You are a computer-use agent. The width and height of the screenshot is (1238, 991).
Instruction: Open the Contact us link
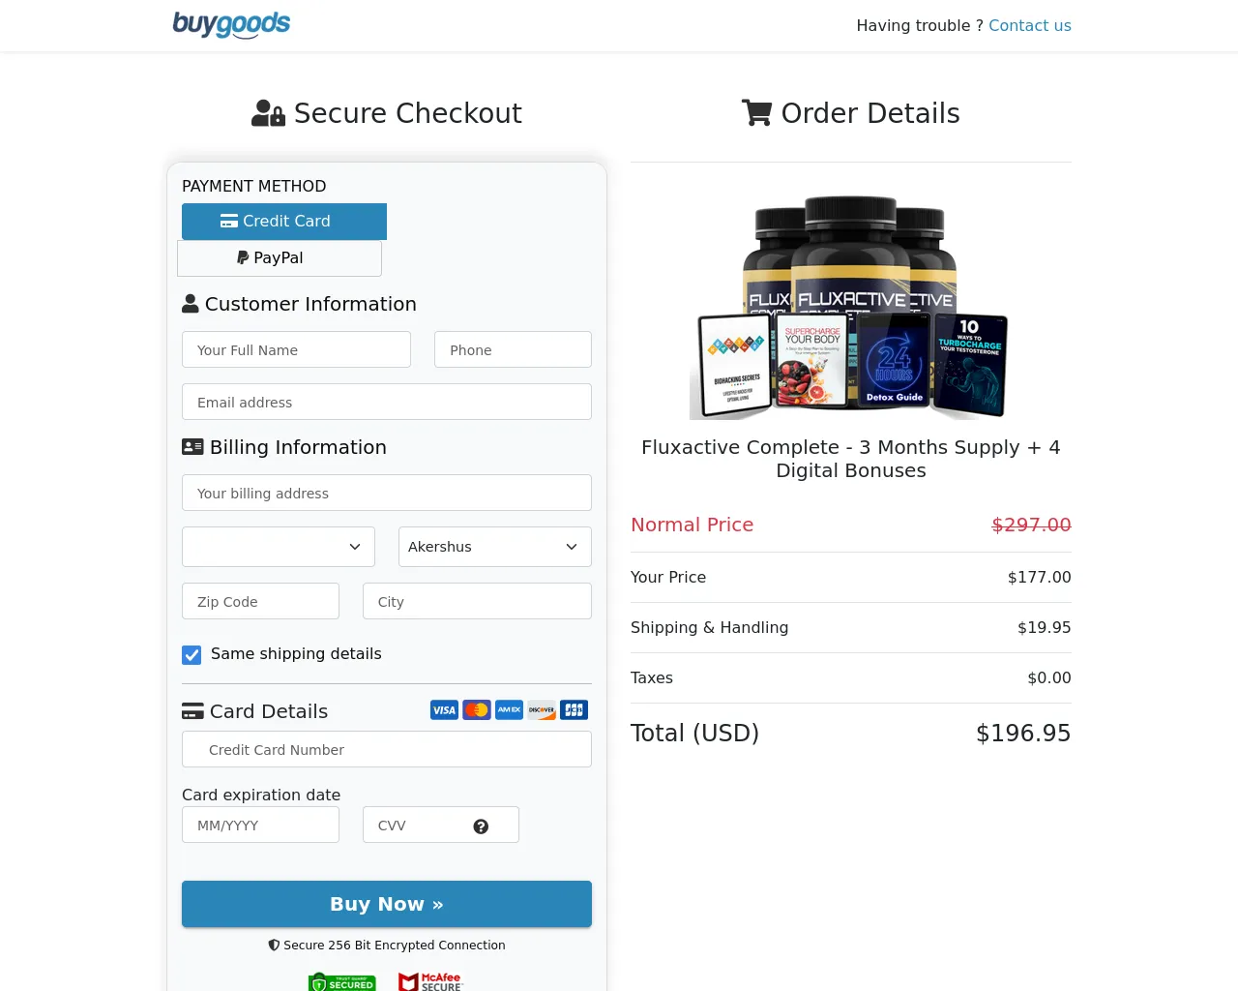(x=1030, y=25)
